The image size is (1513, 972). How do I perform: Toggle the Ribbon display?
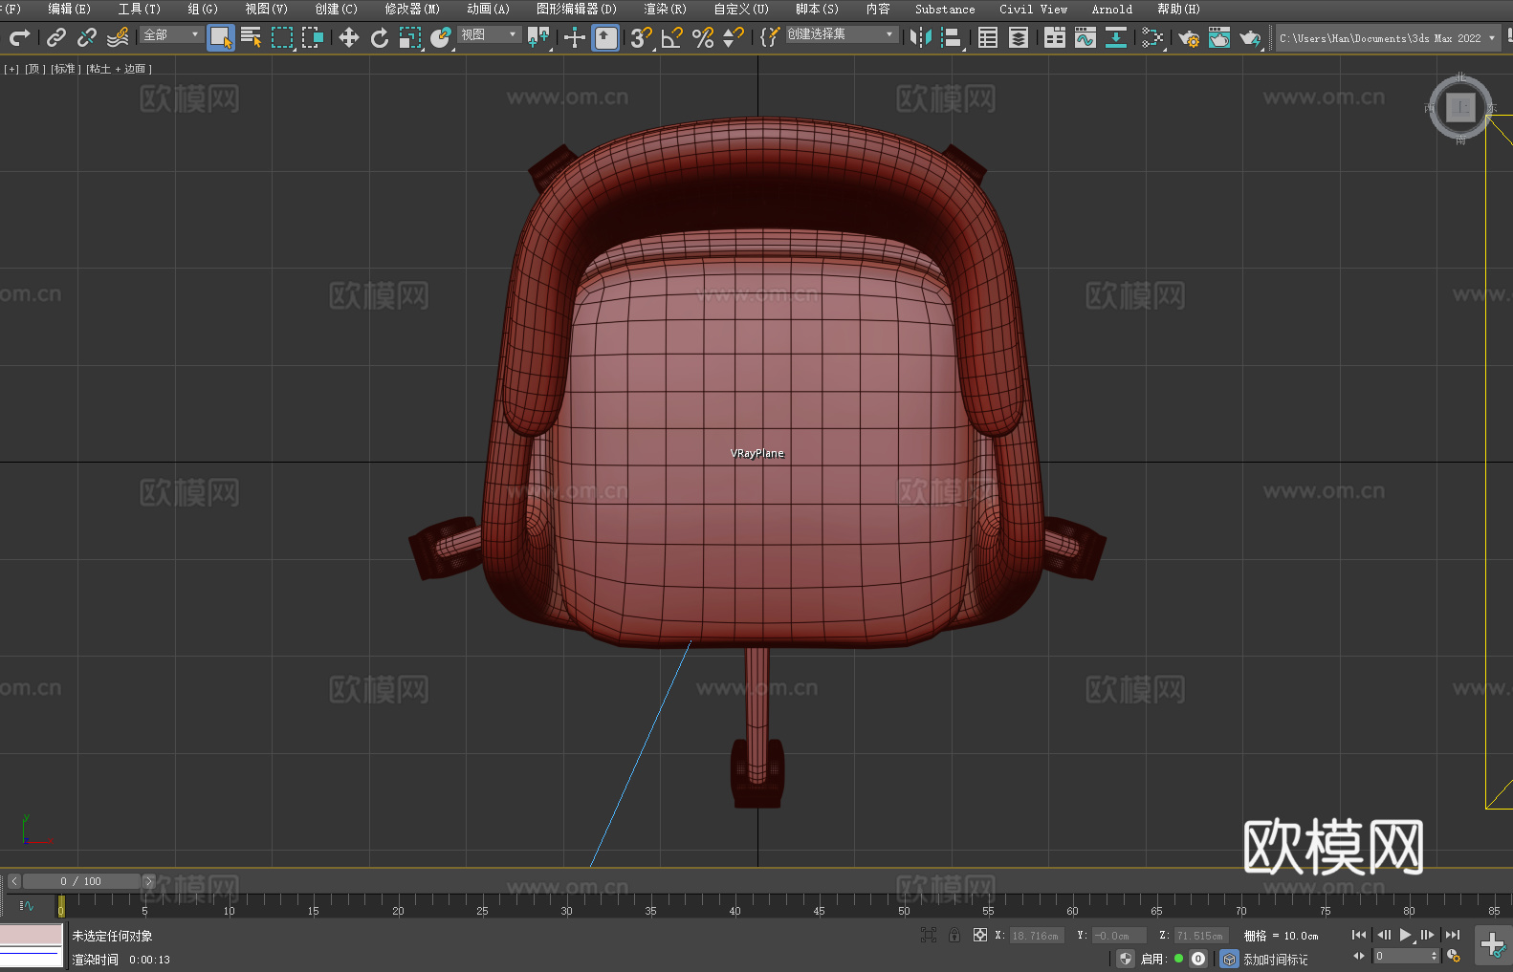1055,37
